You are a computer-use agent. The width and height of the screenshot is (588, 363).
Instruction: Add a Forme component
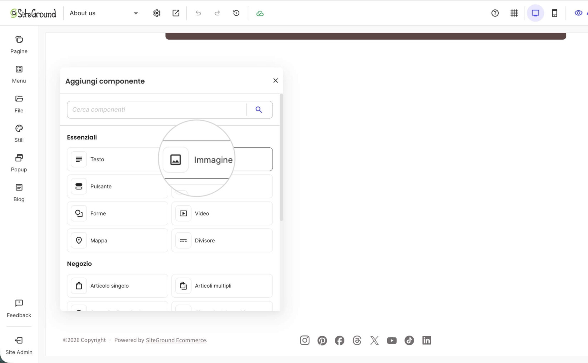[118, 213]
